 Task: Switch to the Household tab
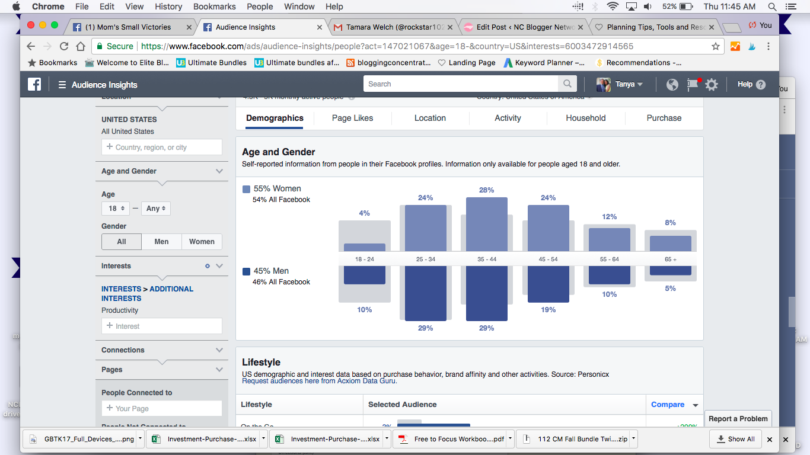click(586, 118)
